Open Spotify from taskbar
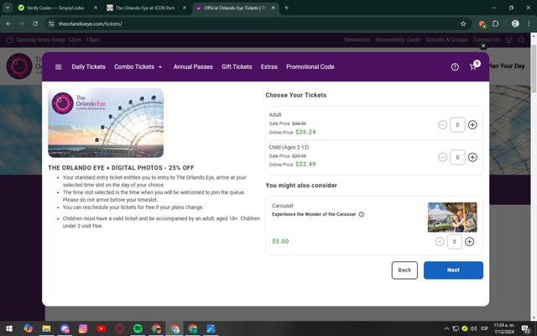 click(138, 328)
